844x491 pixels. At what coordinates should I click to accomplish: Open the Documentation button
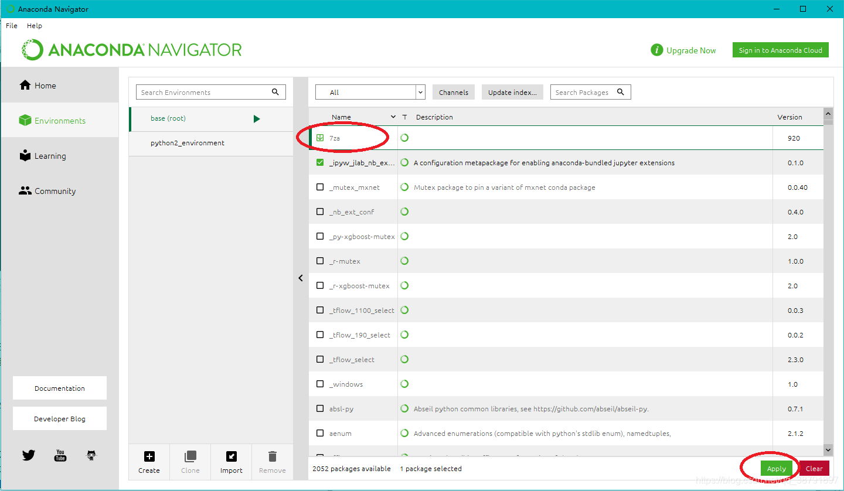point(60,388)
